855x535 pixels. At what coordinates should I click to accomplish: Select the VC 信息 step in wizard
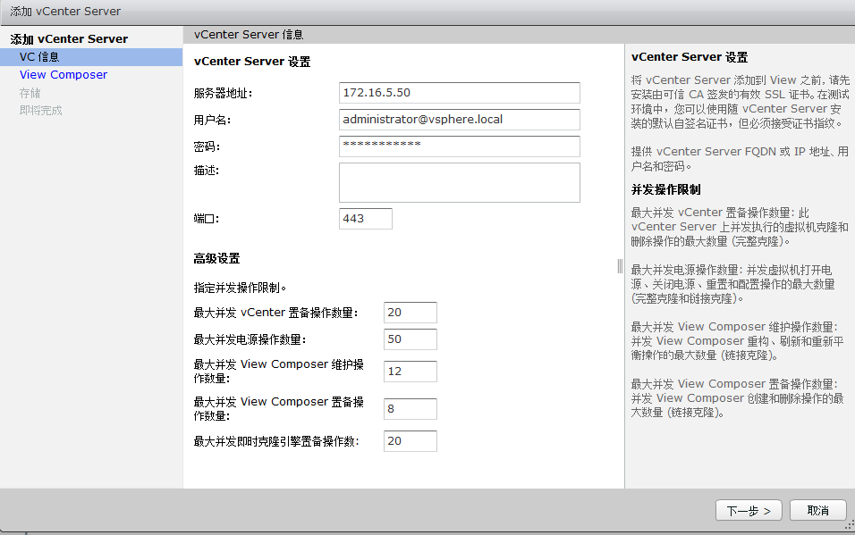(91, 57)
